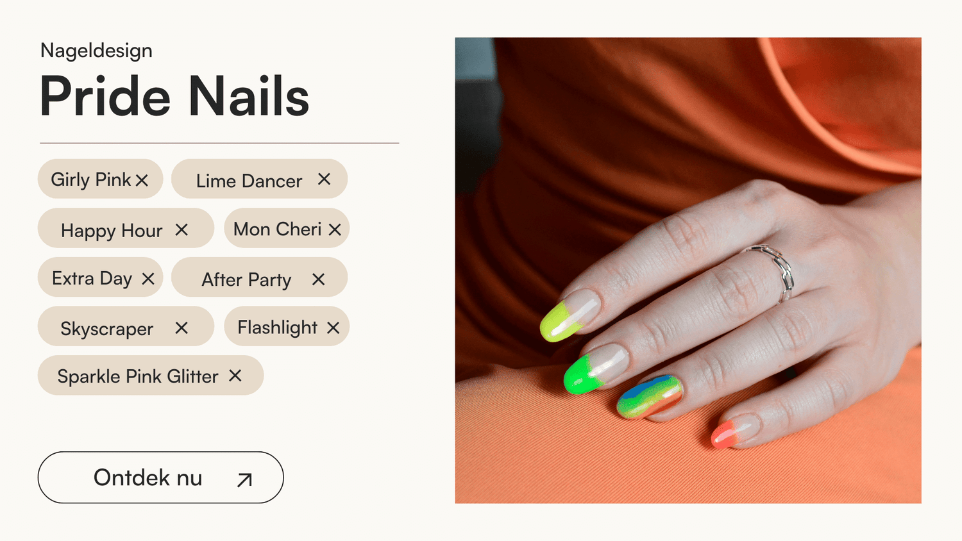The height and width of the screenshot is (541, 962).
Task: Choose the Happy Hour chip text
Action: (112, 231)
